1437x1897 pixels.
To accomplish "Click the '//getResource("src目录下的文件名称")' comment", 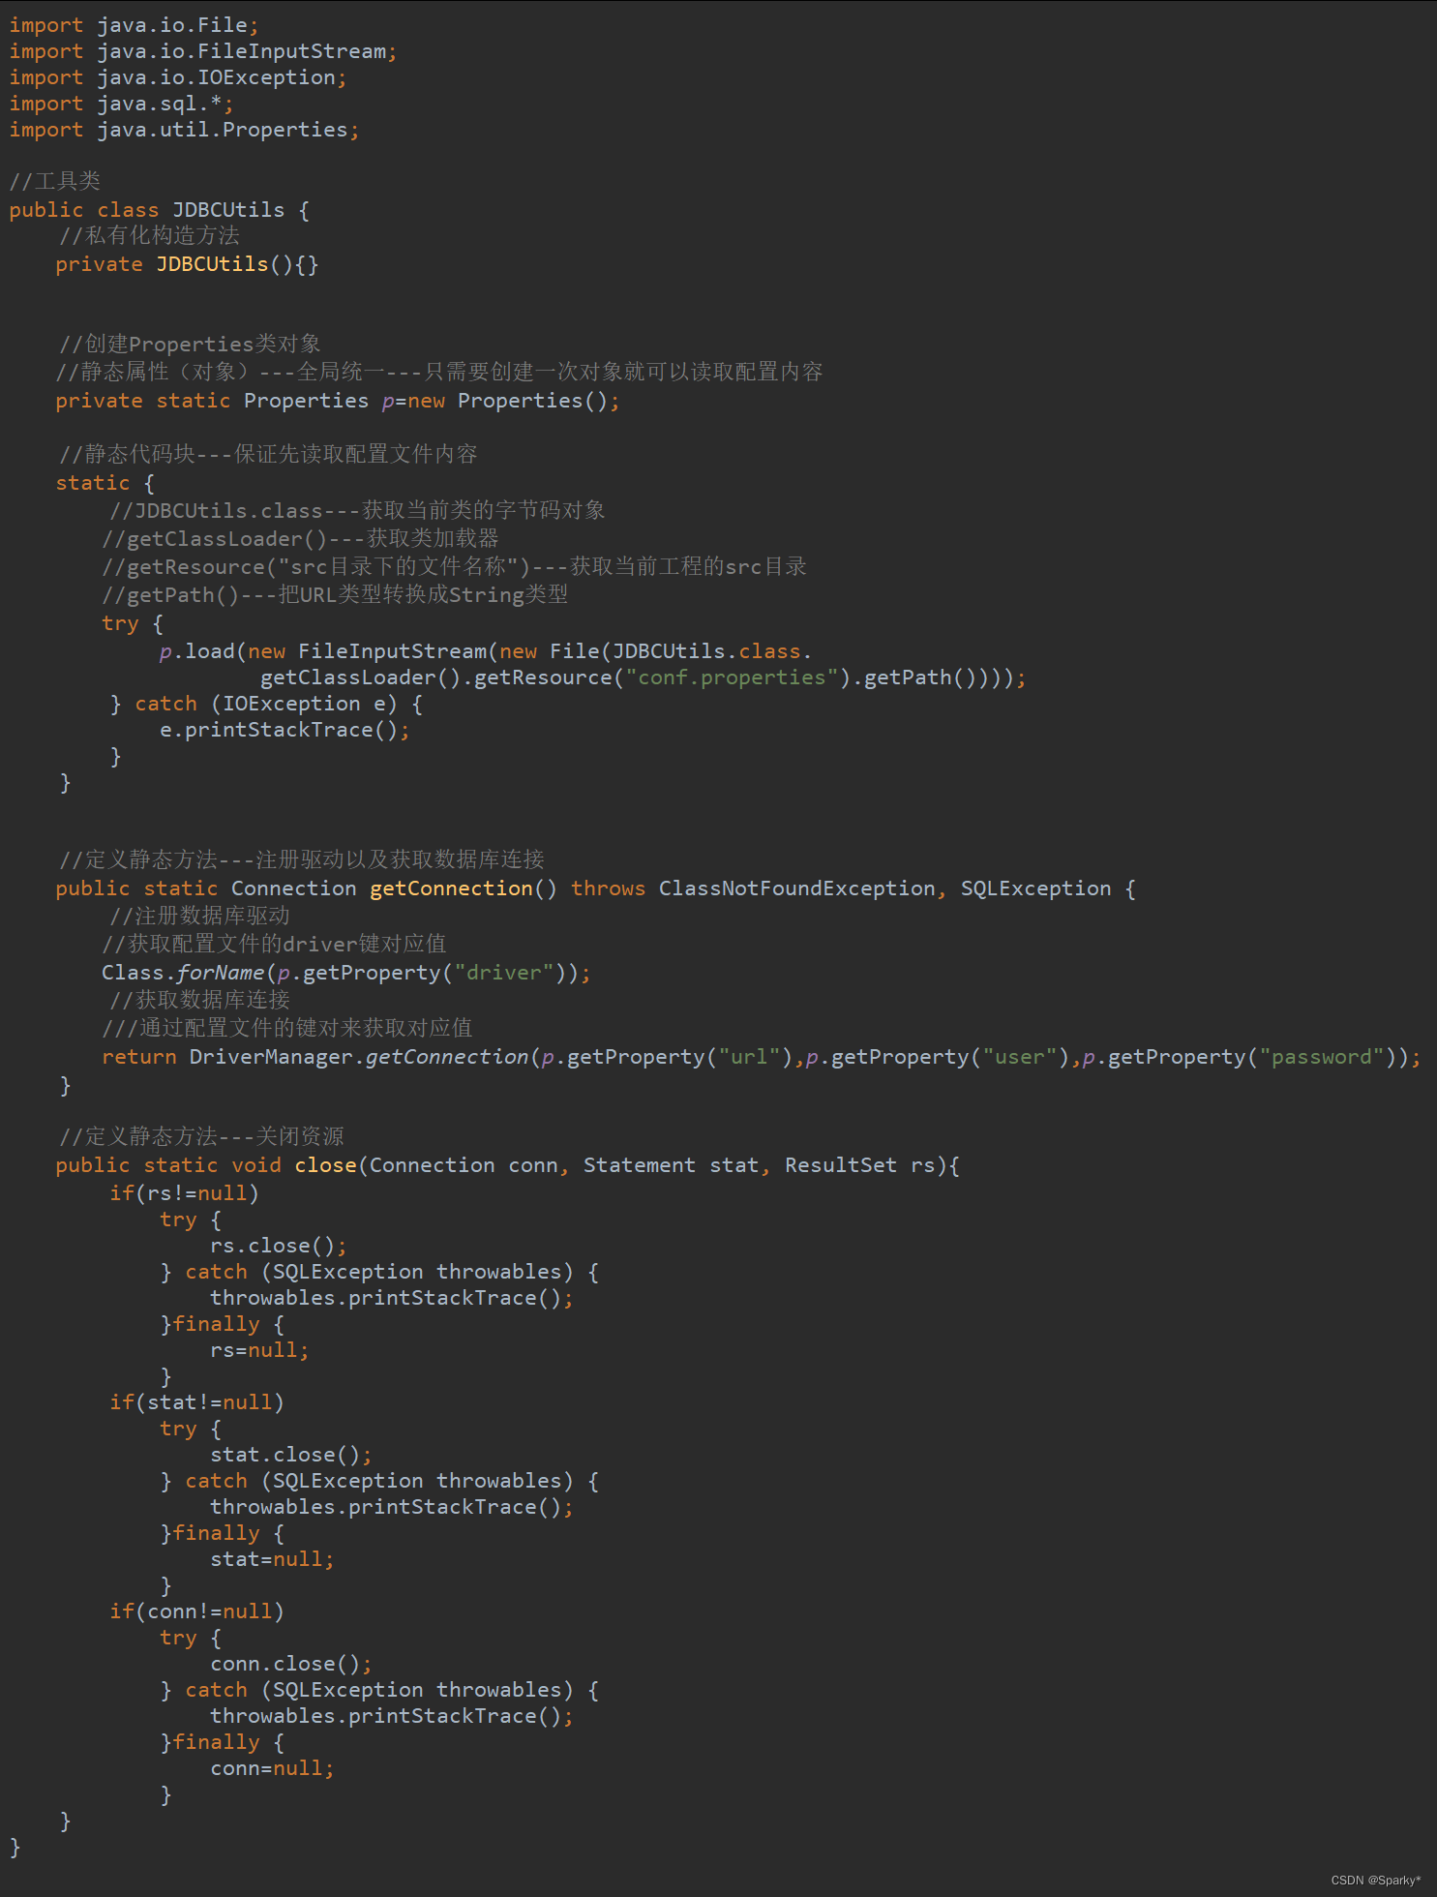I will pos(454,566).
